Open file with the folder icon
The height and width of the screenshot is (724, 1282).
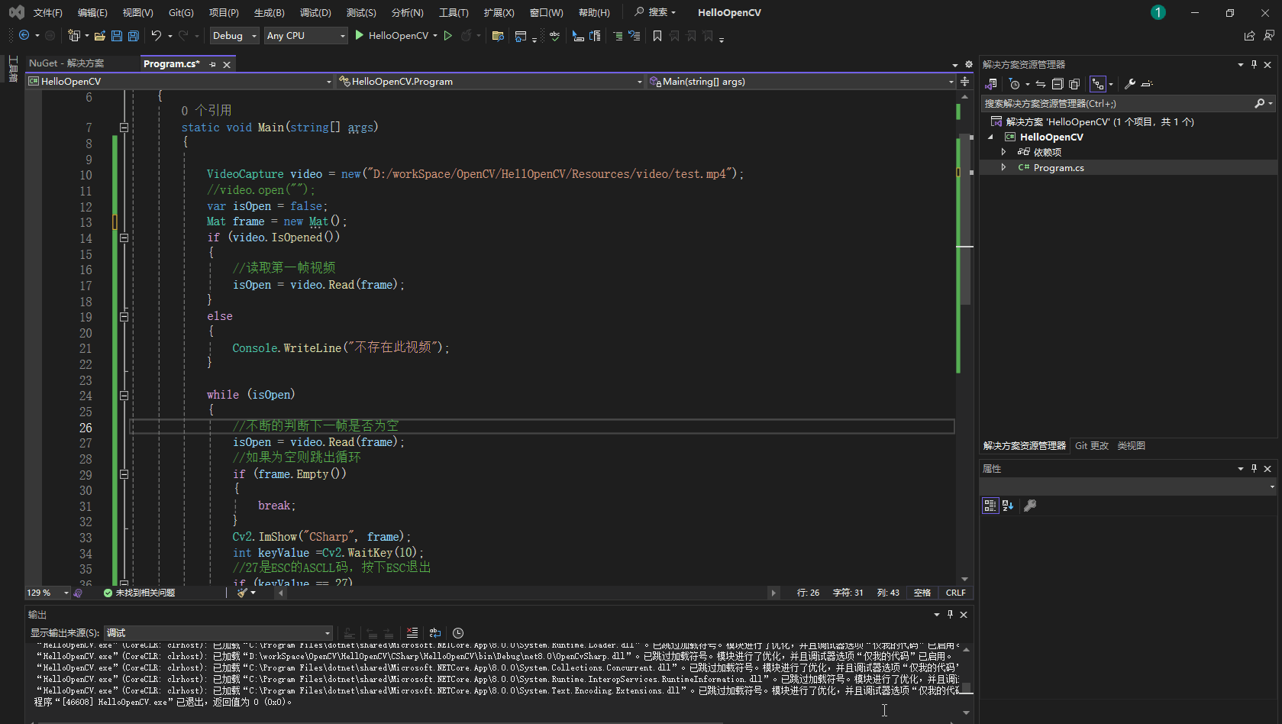(x=99, y=35)
